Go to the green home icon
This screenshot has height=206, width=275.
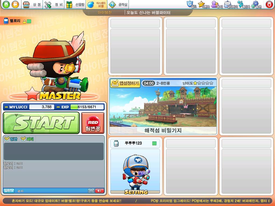click(6, 4)
